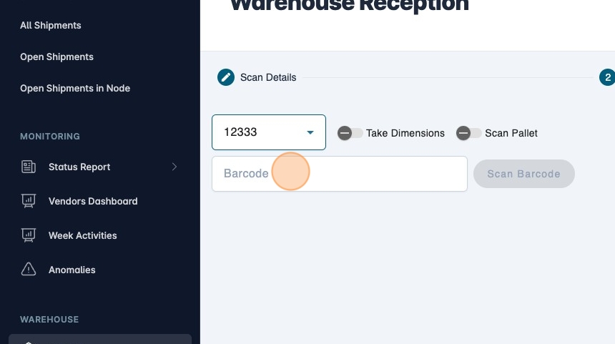Viewport: 615px width, 344px height.
Task: Click the dropdown arrow next to 12333
Action: 310,132
